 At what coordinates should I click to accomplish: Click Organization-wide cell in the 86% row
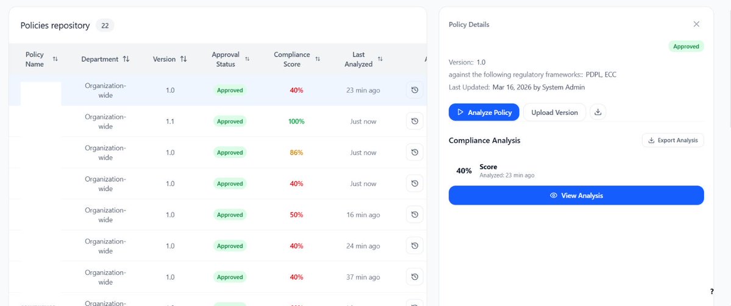click(105, 153)
